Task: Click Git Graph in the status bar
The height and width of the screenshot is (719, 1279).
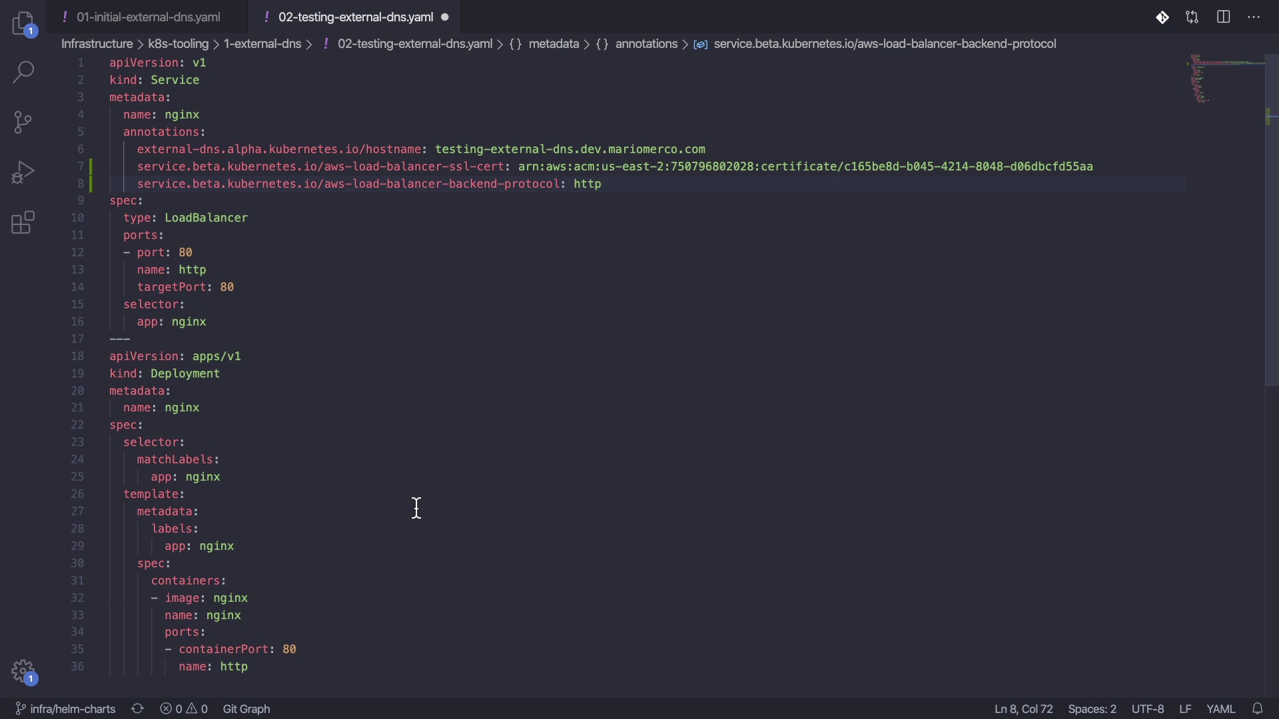Action: click(x=246, y=709)
